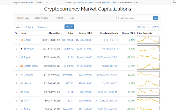Image resolution: width=176 pixels, height=110 pixels.
Task: Open the Litecoin coin page link
Action: click(28, 83)
